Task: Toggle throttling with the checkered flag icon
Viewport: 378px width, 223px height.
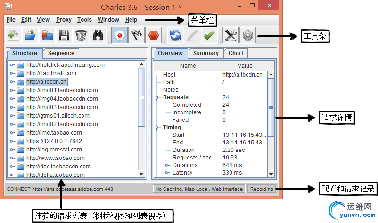Action: click(x=136, y=35)
